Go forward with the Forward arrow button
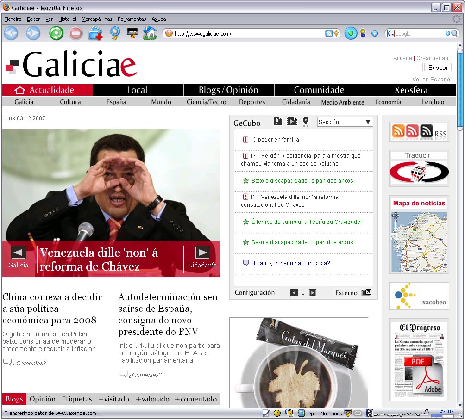Image resolution: width=465 pixels, height=420 pixels. point(33,33)
